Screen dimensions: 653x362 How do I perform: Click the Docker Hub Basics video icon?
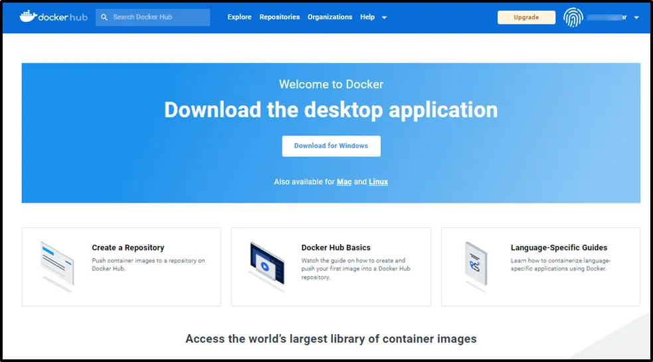point(266,265)
